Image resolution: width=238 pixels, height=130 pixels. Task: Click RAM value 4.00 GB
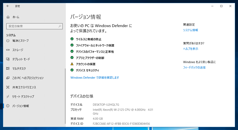tap(98, 119)
